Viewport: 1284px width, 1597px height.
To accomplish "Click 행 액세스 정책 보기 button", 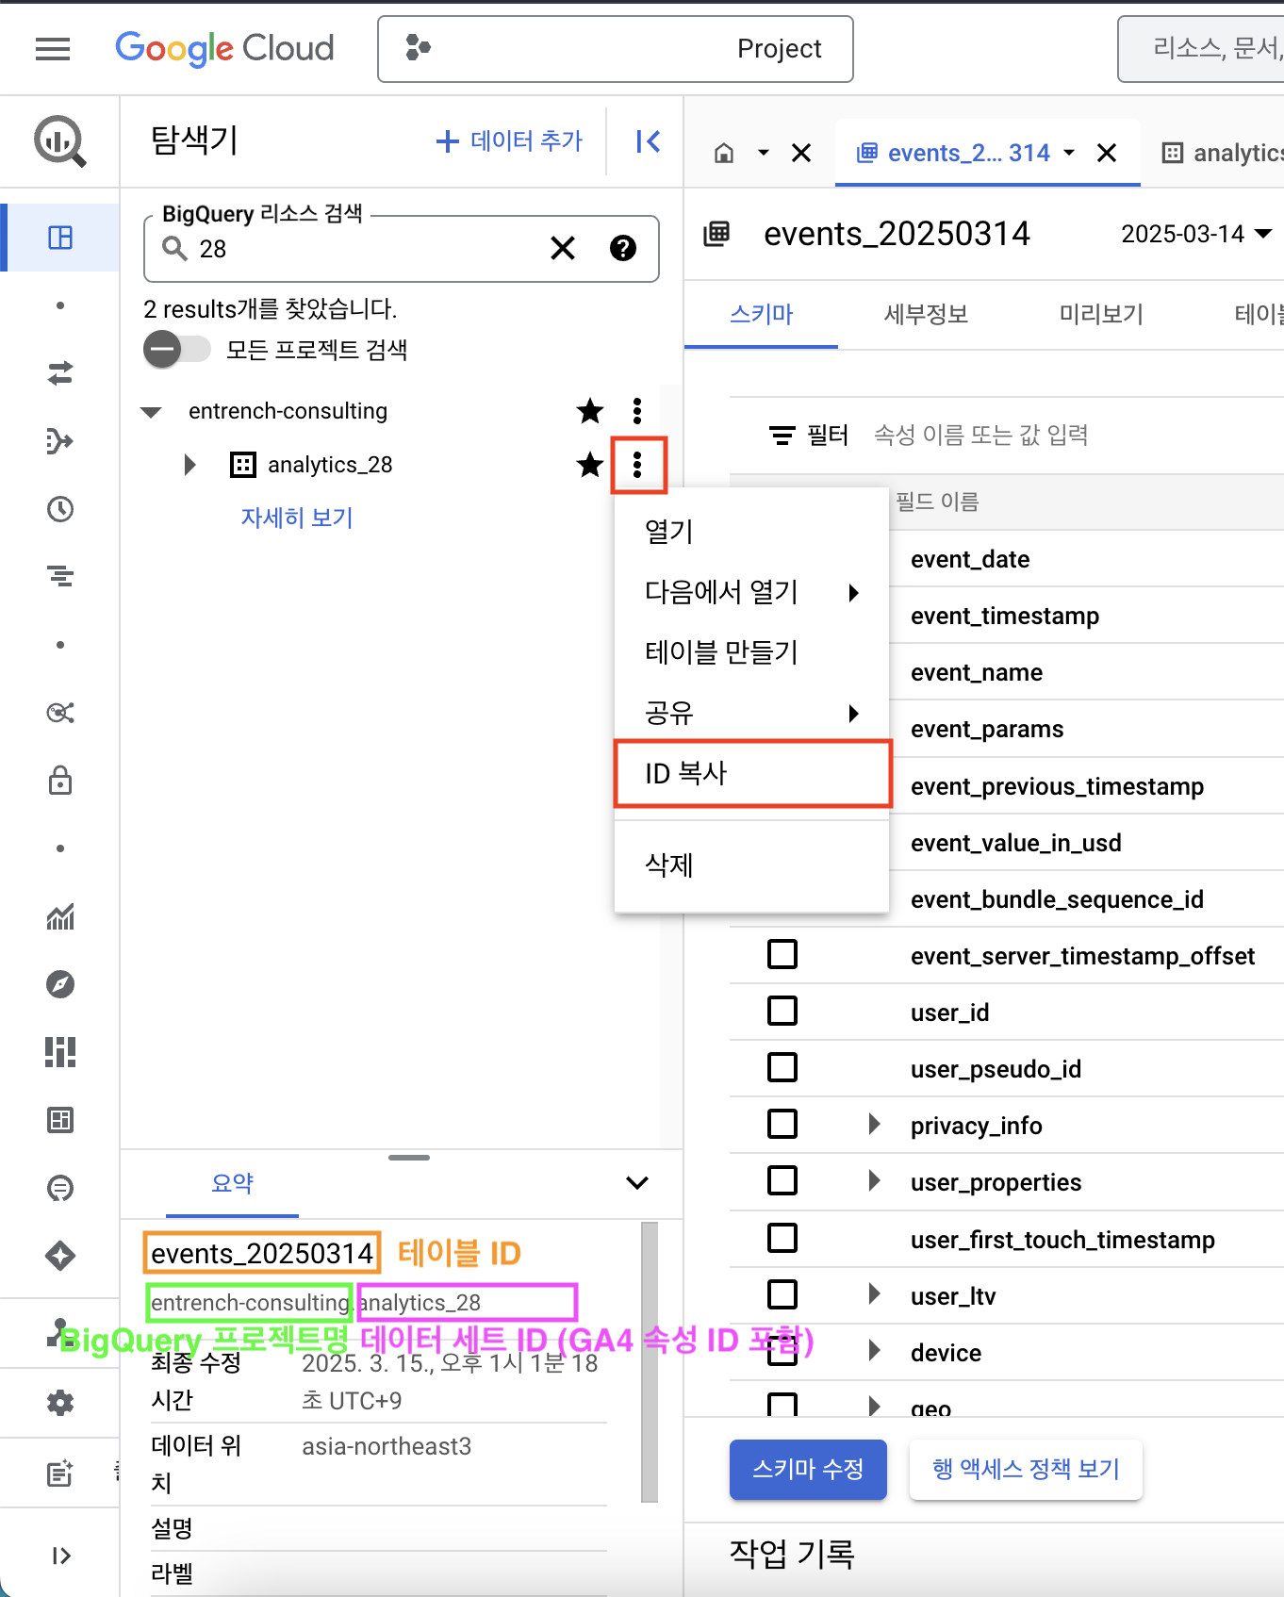I will point(1026,1469).
